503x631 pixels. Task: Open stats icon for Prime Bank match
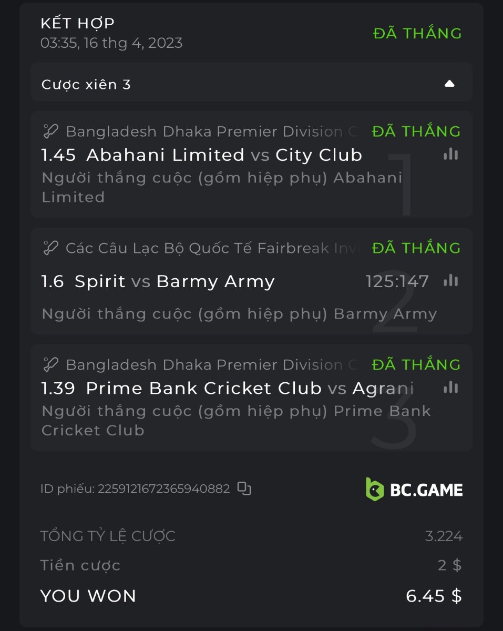(x=450, y=388)
